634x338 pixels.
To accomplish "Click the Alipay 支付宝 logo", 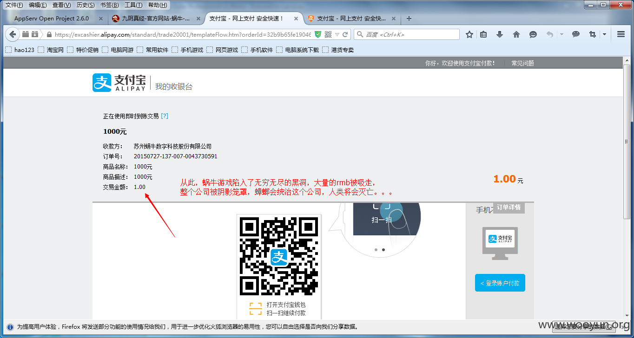I will [119, 83].
